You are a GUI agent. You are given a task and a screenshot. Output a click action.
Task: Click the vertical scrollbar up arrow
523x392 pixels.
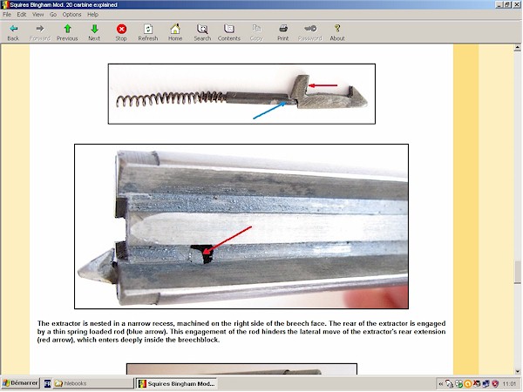click(517, 48)
